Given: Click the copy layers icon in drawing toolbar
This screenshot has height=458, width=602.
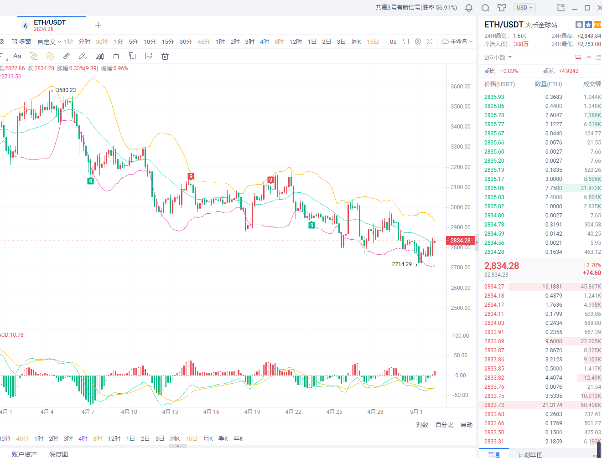Looking at the screenshot, I should tap(132, 56).
